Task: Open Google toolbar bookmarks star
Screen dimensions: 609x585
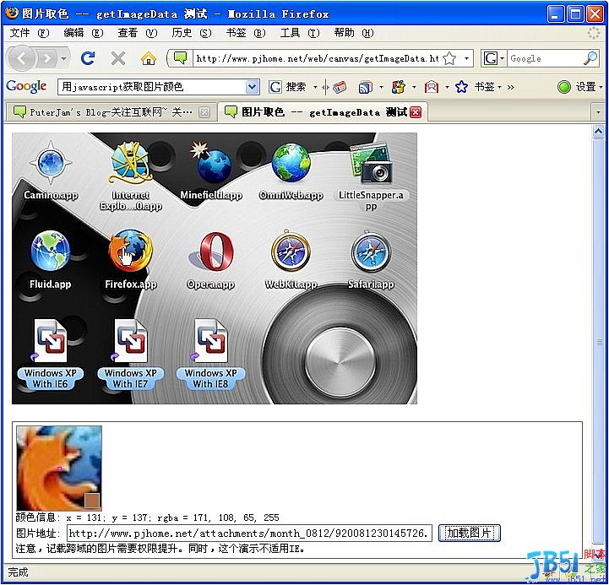Action: point(461,86)
